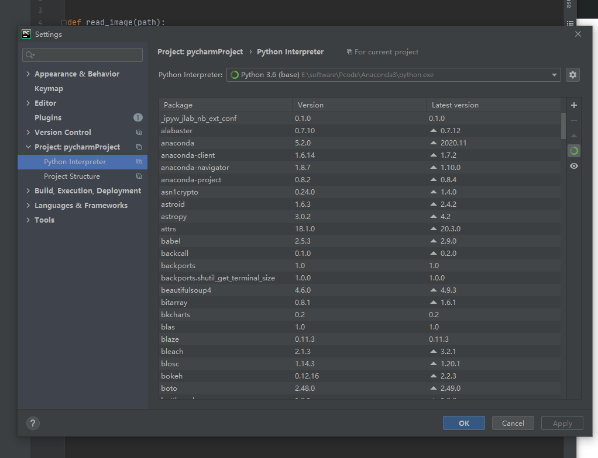Viewport: 598px width, 458px height.
Task: Select the _ipyw_jlab_nb_ext_conf package row
Action: click(x=360, y=119)
